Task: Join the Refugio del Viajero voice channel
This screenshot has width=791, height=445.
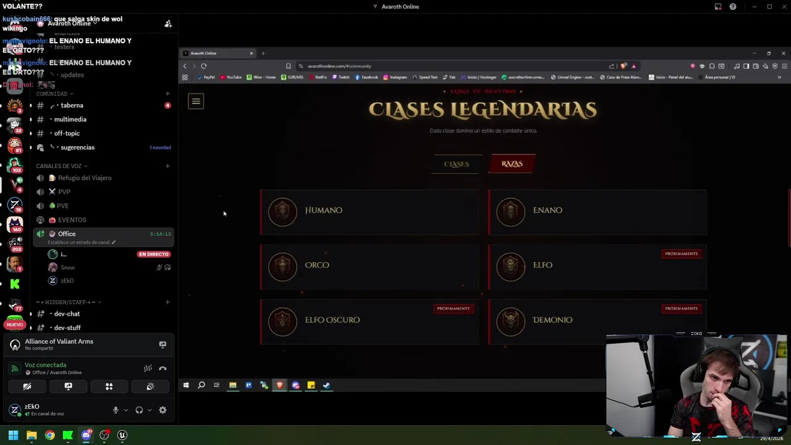Action: pos(103,178)
